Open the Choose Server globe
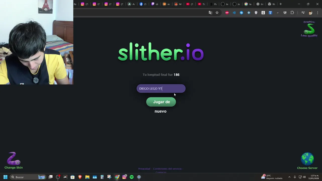Screen dimensions: 322x181 coord(307,161)
